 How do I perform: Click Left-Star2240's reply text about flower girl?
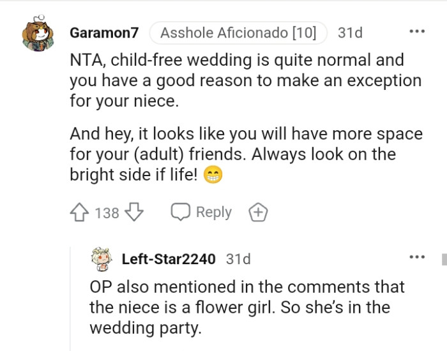click(246, 308)
